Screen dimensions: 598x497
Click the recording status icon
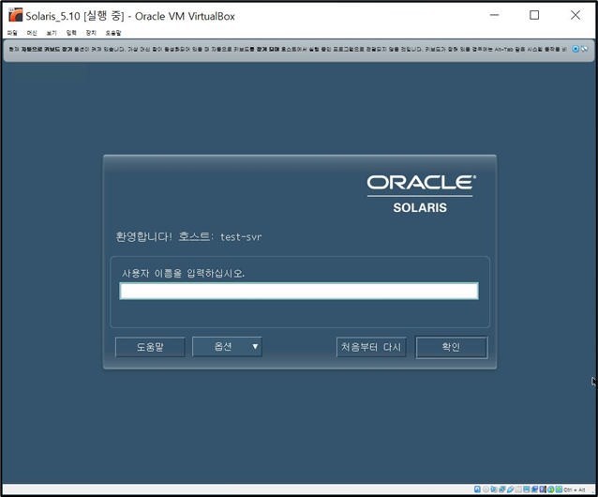(534, 489)
